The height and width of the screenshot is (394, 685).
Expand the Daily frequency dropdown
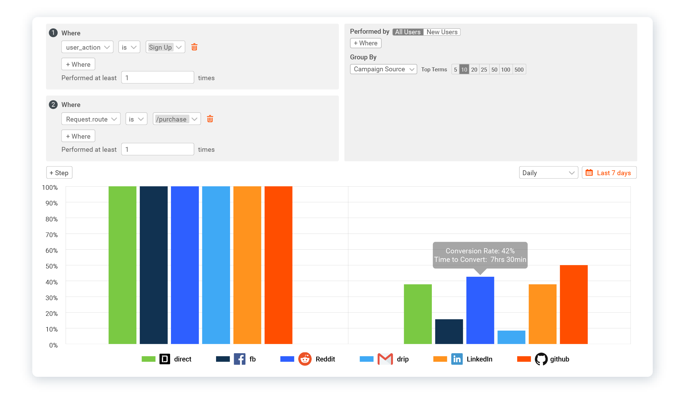[547, 173]
